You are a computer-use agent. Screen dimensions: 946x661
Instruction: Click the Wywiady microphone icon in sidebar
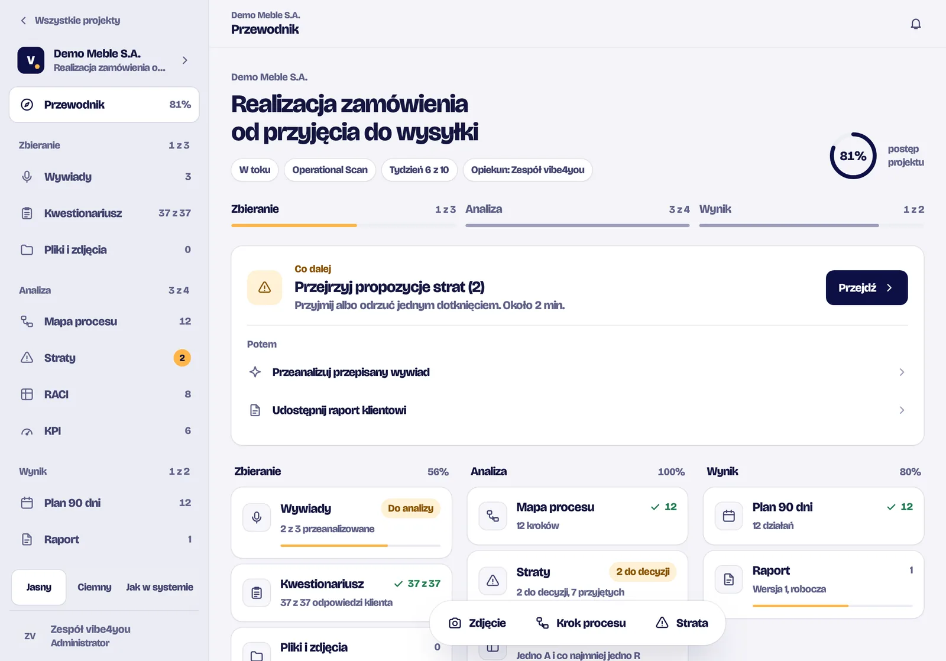point(27,177)
